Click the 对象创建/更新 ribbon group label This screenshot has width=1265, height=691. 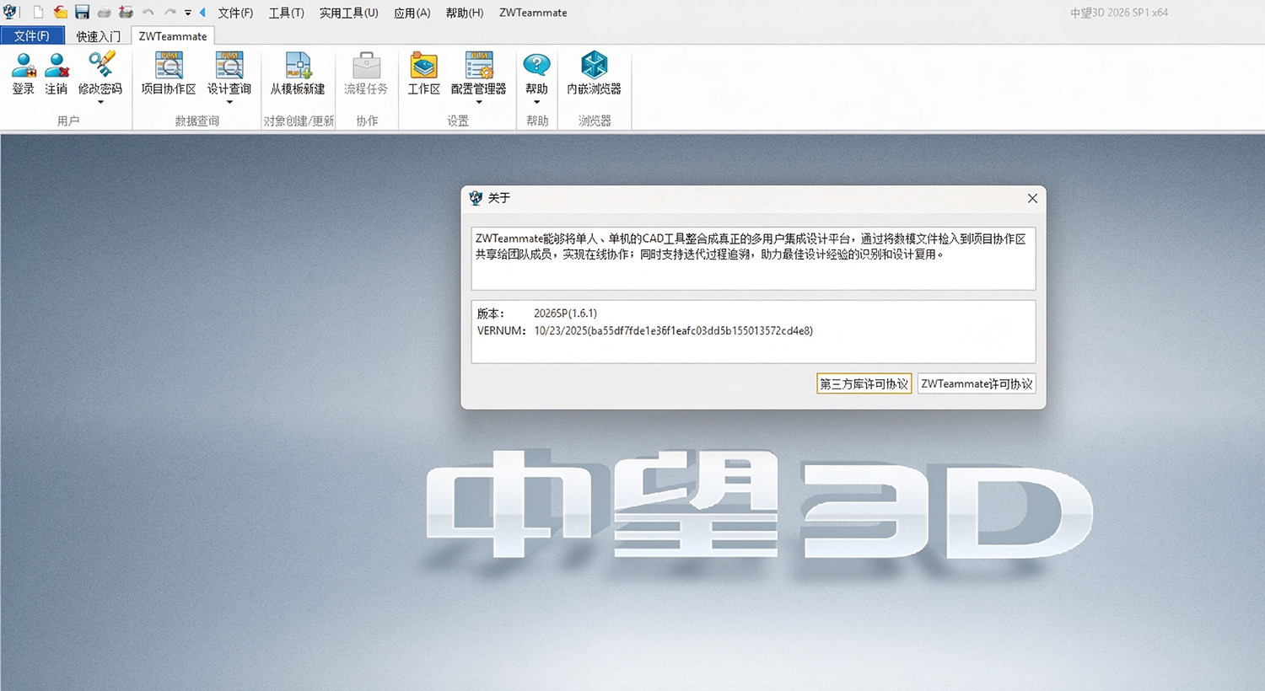(299, 121)
